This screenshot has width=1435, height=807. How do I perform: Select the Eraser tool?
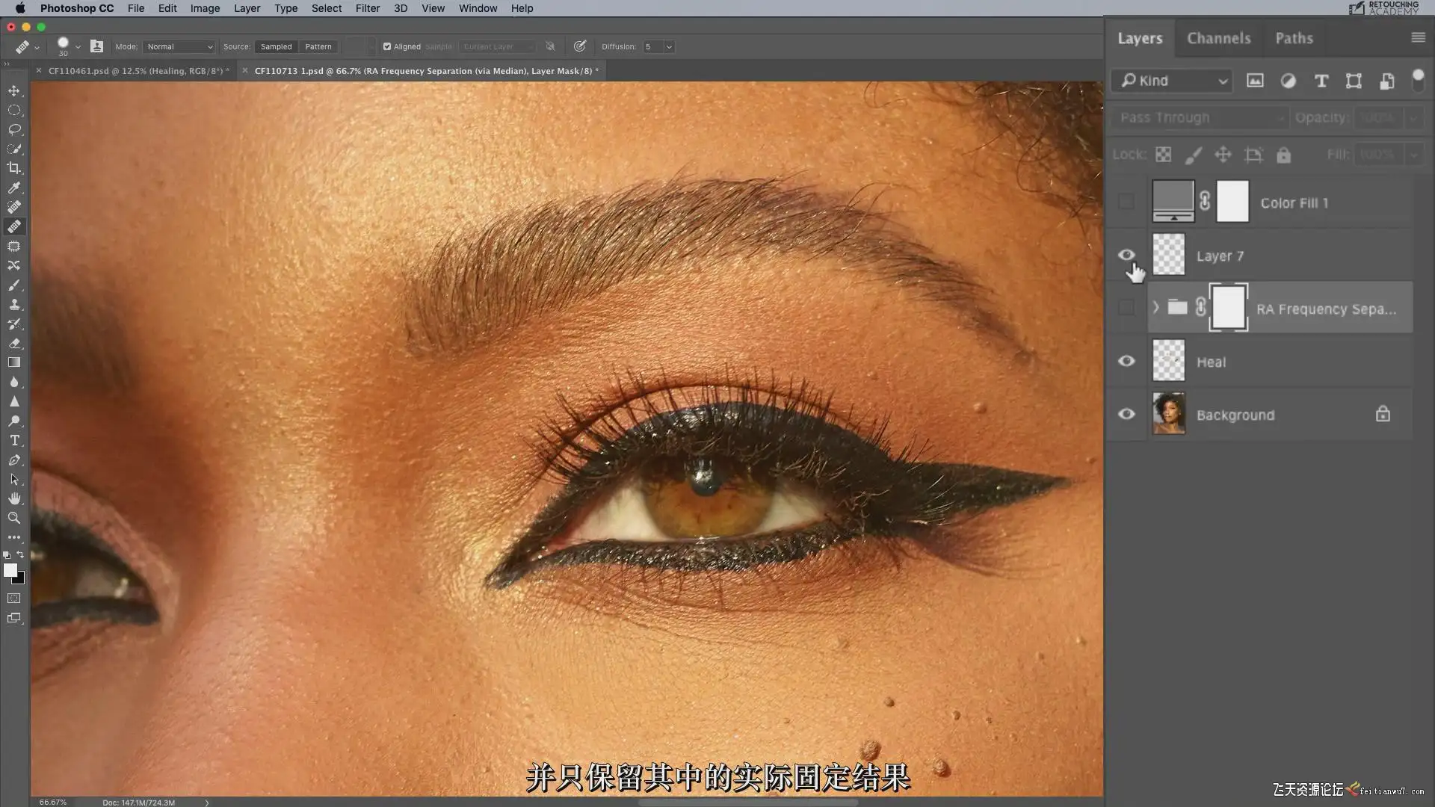14,343
